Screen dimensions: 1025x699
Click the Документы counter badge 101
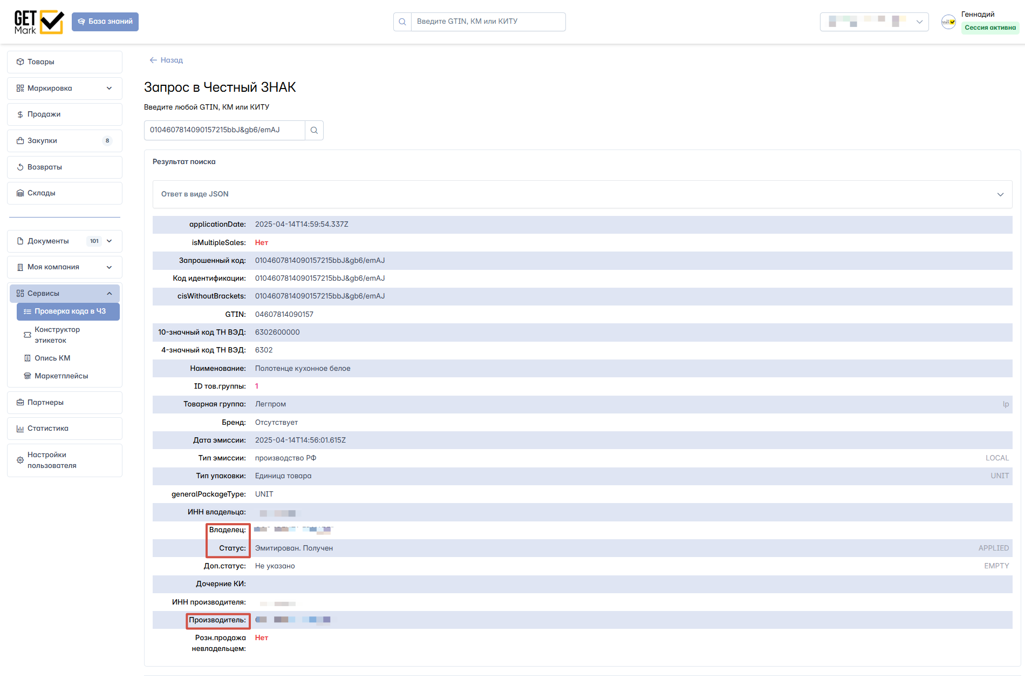pyautogui.click(x=94, y=241)
